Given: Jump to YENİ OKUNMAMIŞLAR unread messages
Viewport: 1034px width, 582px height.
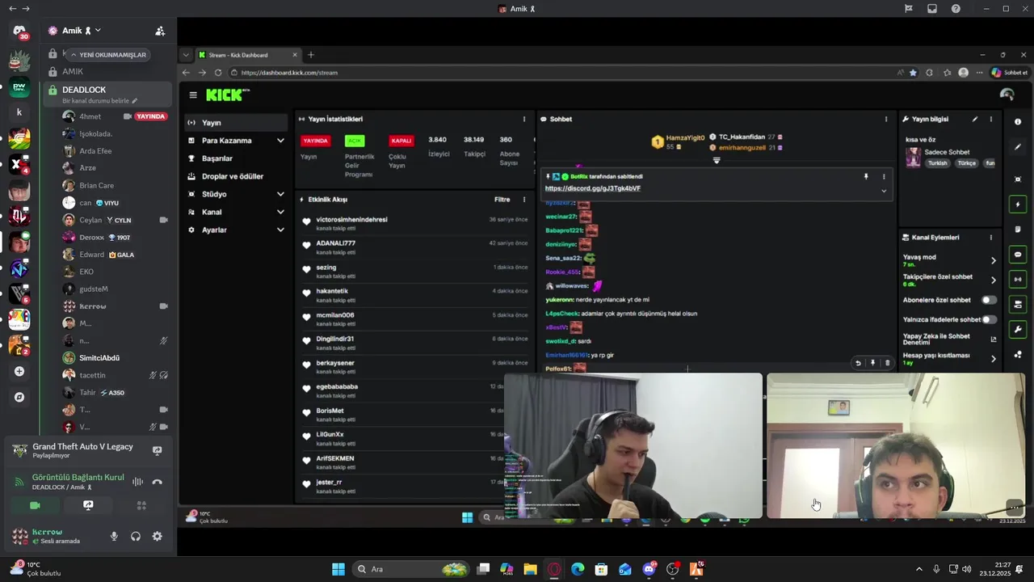Looking at the screenshot, I should coord(107,55).
